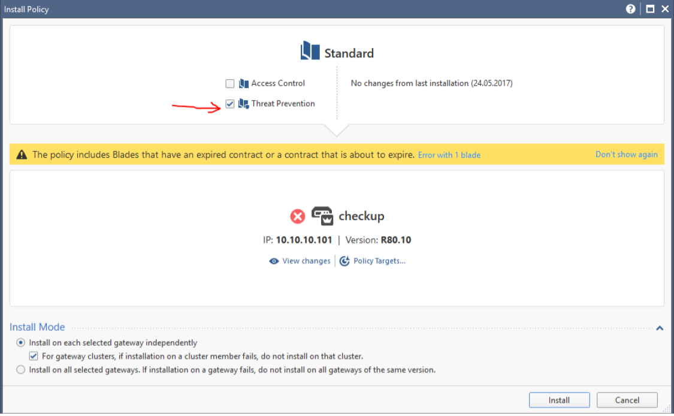Screen dimensions: 674x416
Task: Open the View changes link
Action: click(x=306, y=261)
